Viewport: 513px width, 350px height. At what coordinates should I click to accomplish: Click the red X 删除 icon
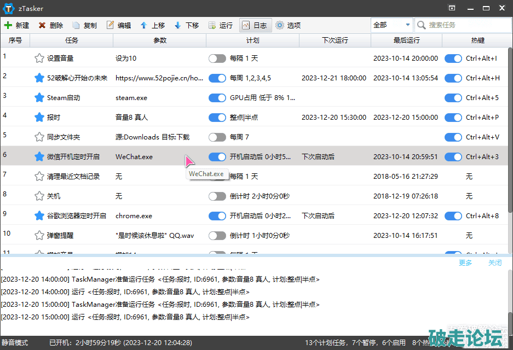(42, 25)
